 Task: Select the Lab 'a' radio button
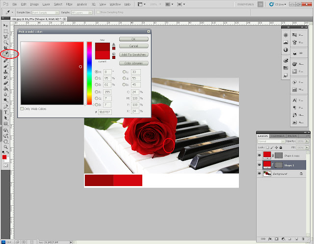pyautogui.click(x=124, y=78)
